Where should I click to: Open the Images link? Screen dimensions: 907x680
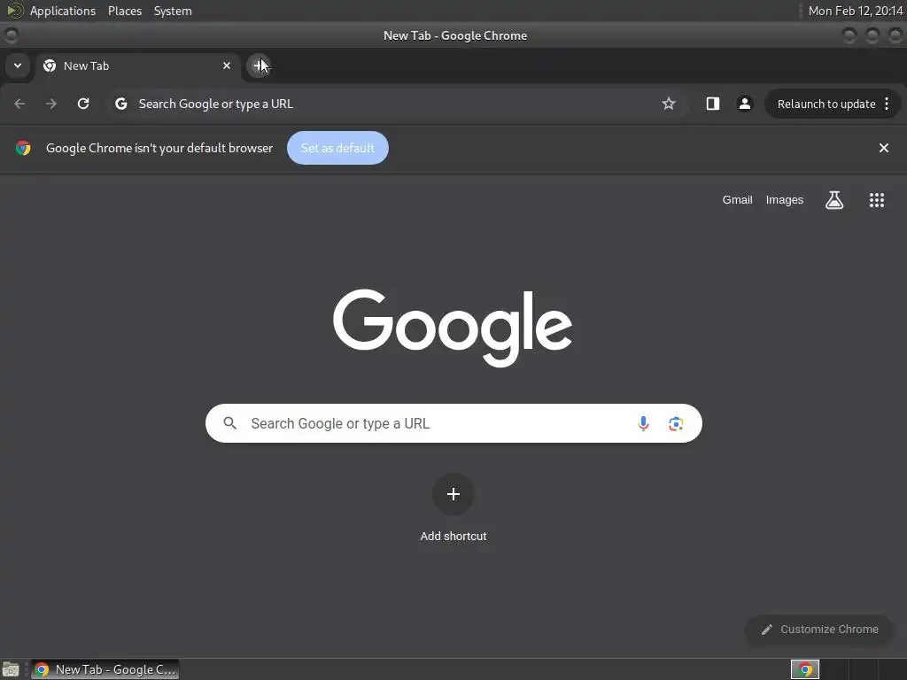pyautogui.click(x=785, y=200)
